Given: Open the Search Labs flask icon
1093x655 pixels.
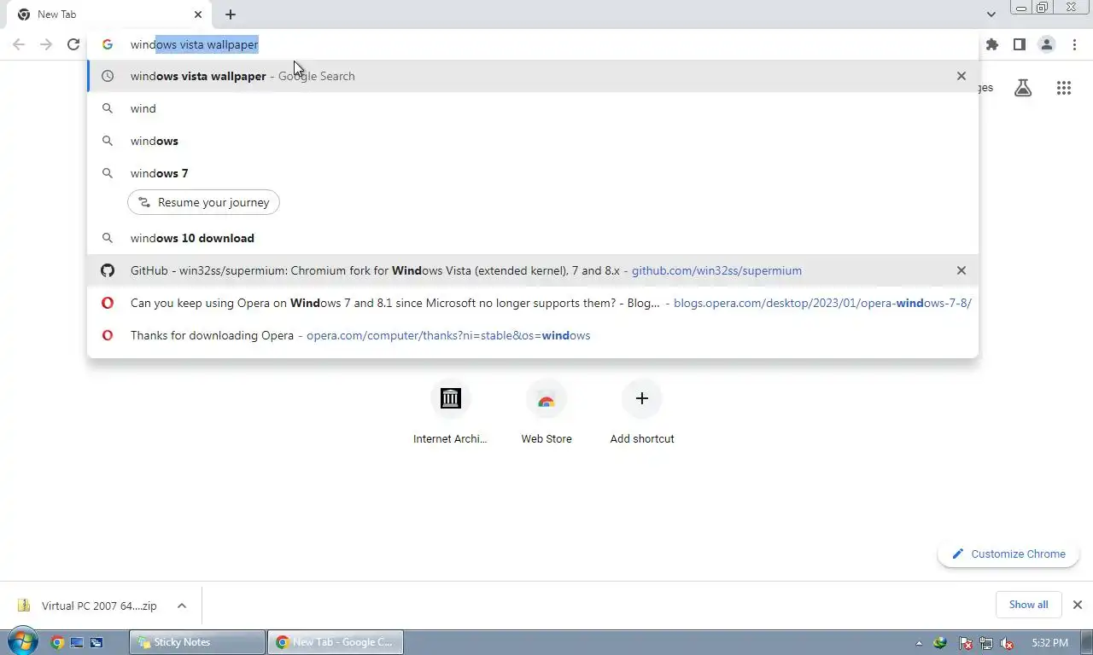Looking at the screenshot, I should (1023, 88).
